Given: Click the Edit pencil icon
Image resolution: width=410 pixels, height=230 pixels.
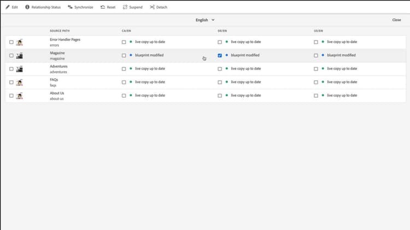Looking at the screenshot, I should [8, 7].
